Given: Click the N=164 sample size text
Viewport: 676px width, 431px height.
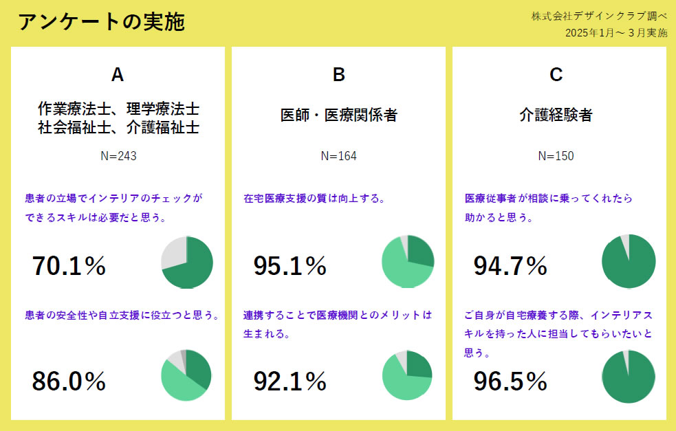Looking at the screenshot, I should click(x=338, y=156).
